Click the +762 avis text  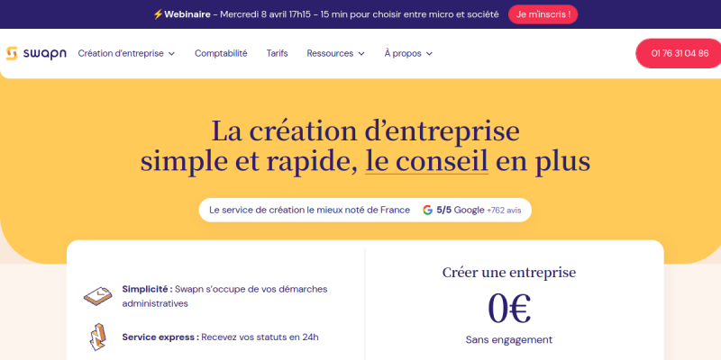tap(504, 211)
